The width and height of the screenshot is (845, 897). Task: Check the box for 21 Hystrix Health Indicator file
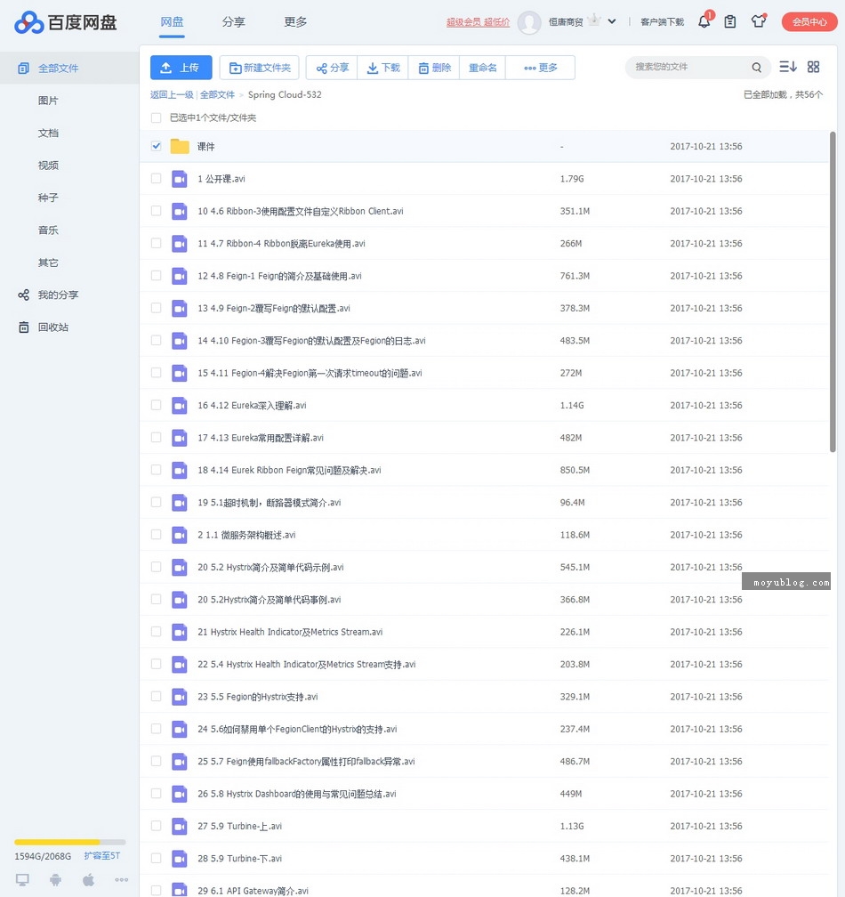pyautogui.click(x=156, y=632)
